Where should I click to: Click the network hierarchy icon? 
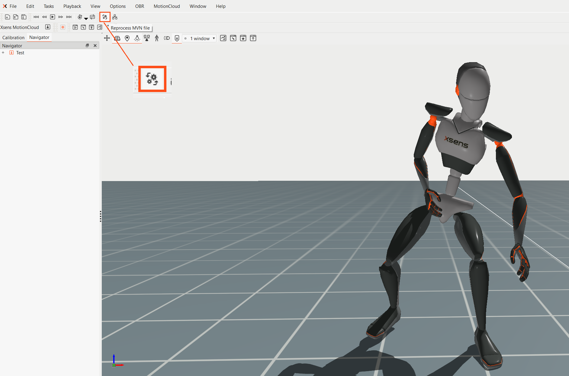[x=115, y=17]
